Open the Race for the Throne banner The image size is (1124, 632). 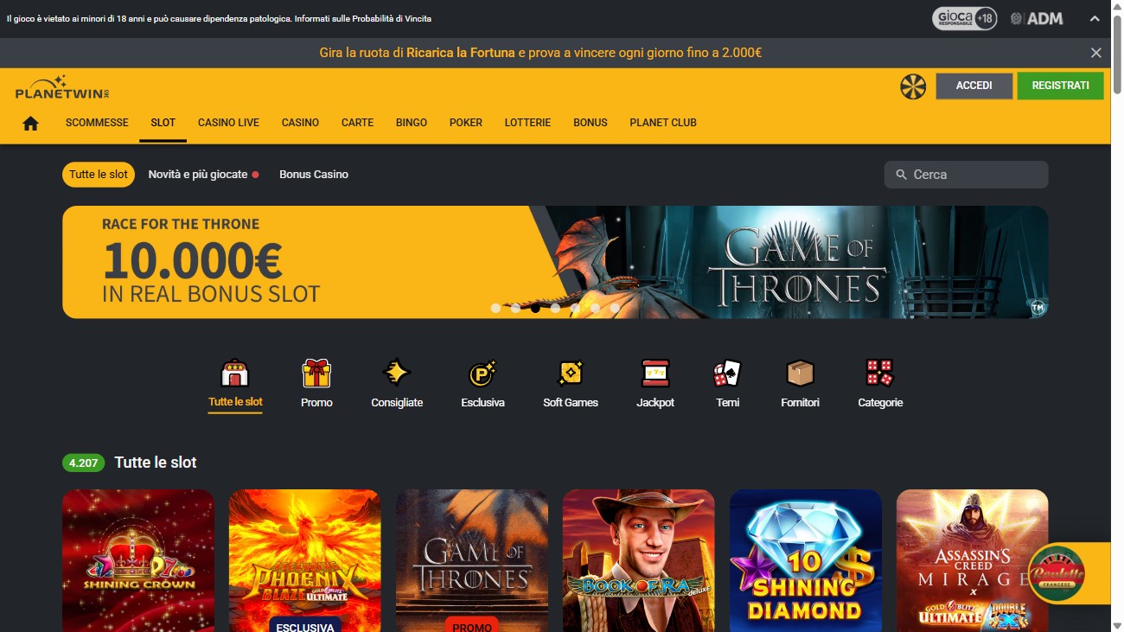(x=555, y=262)
